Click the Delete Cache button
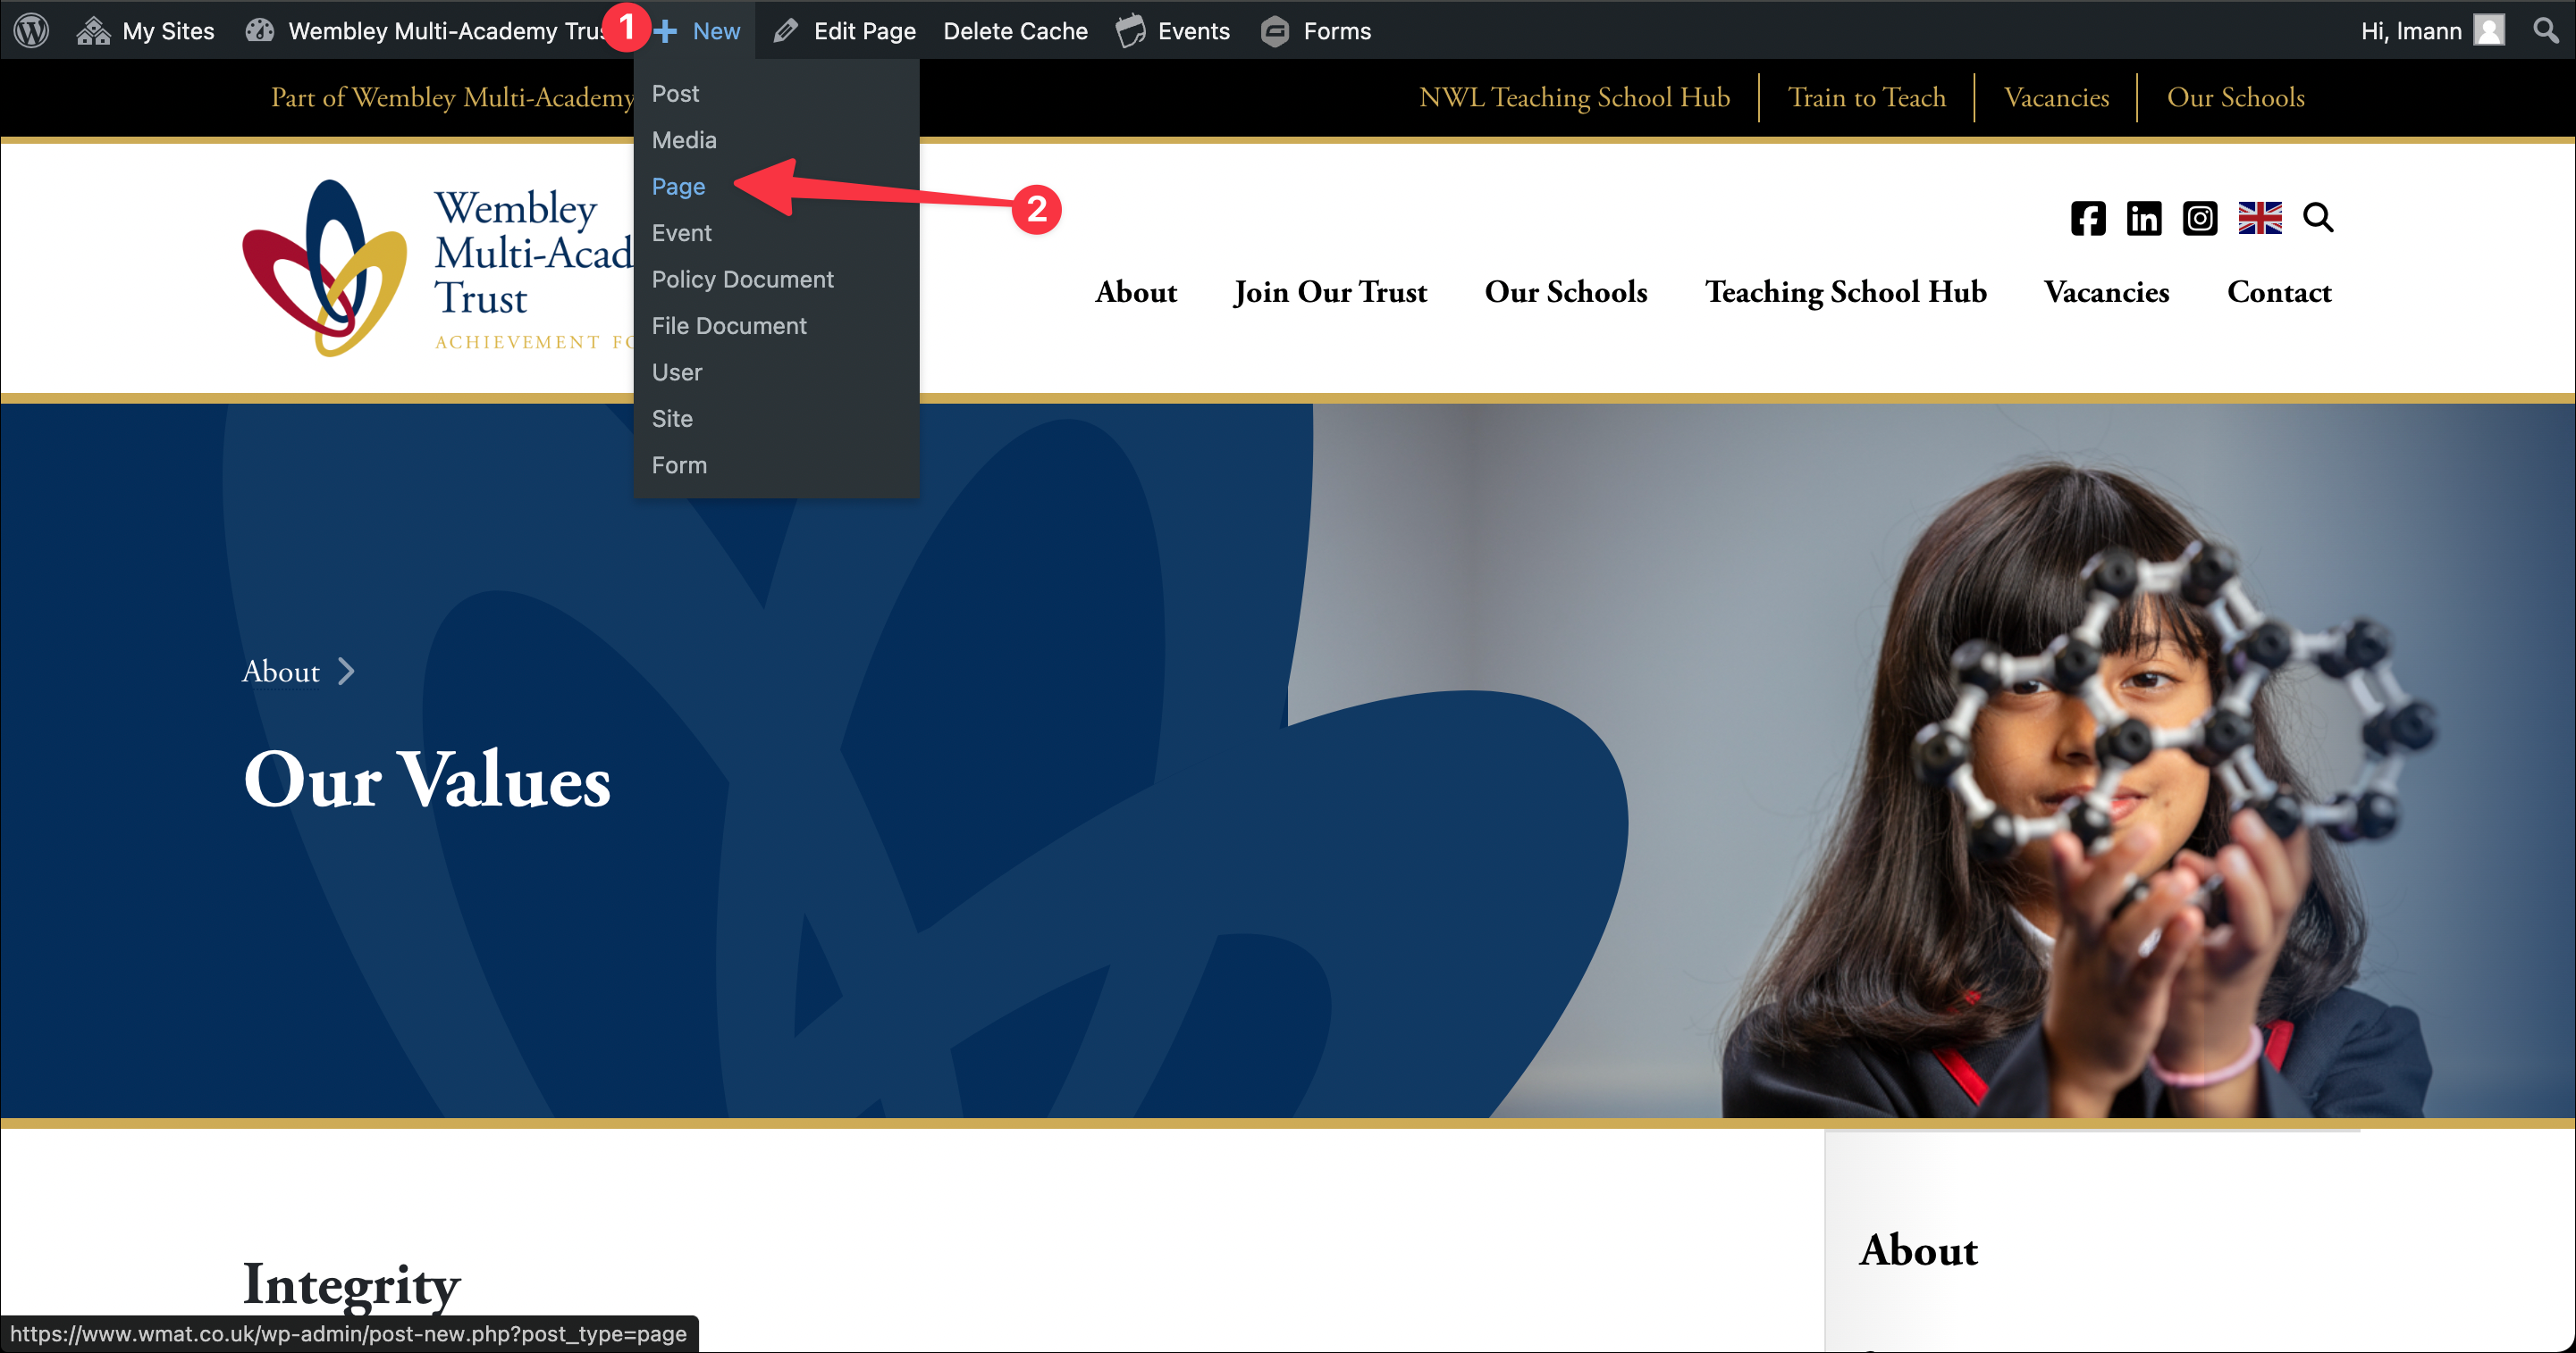The height and width of the screenshot is (1353, 2576). [1015, 31]
